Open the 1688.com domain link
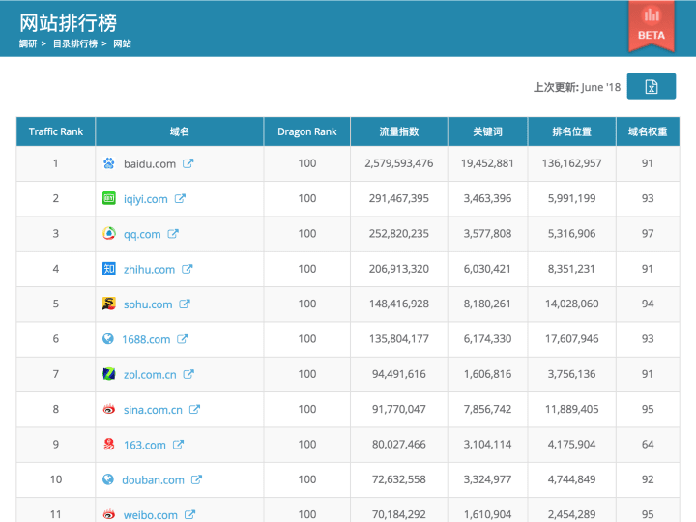This screenshot has width=696, height=522. 146,339
